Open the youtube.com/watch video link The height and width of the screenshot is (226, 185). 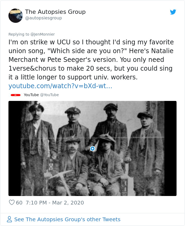pyautogui.click(x=60, y=86)
